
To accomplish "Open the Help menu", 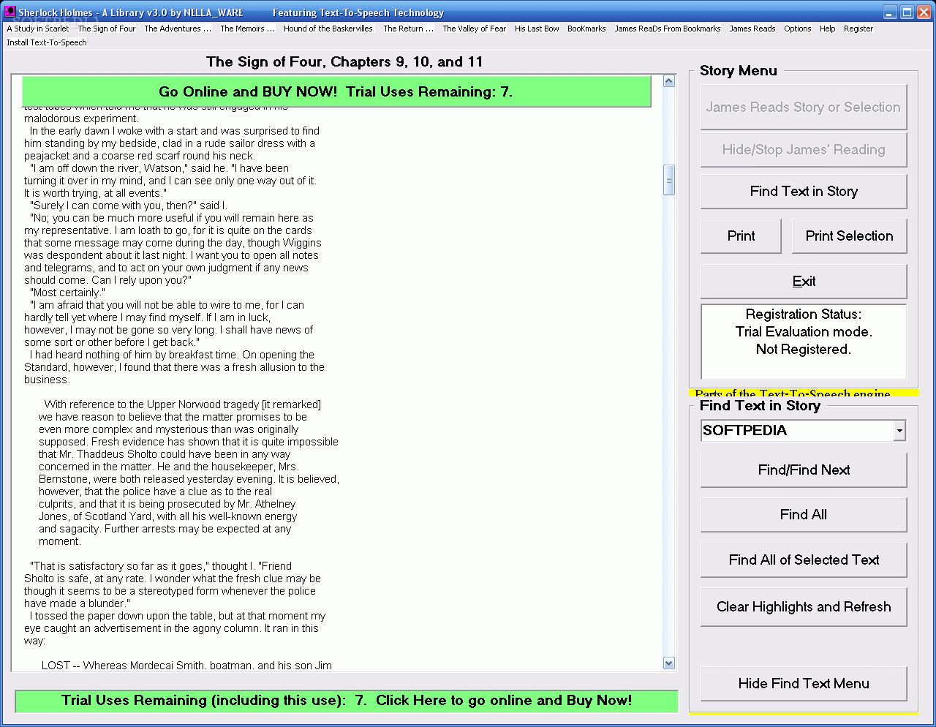I will coord(828,29).
